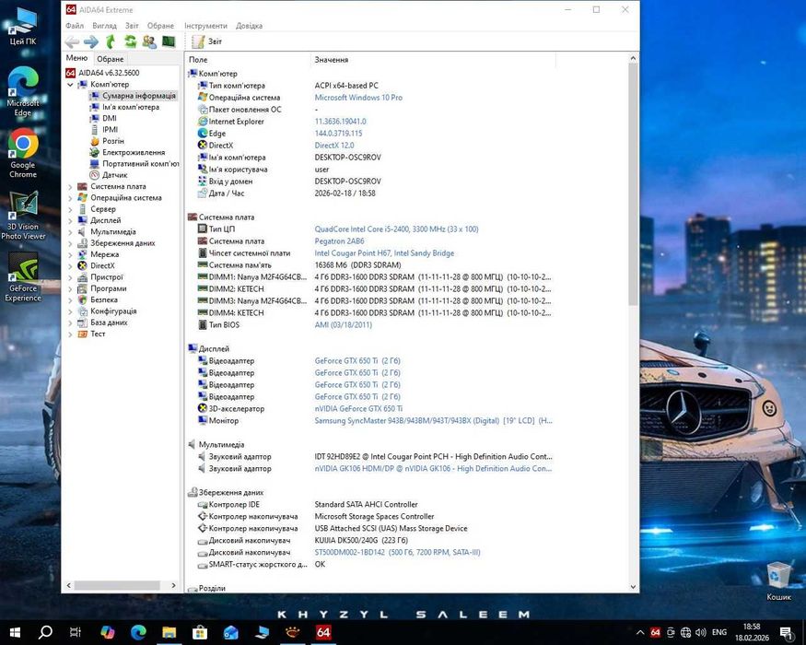Viewport: 806px width, 645px height.
Task: Expand the Операційна система tree node
Action: tap(70, 198)
